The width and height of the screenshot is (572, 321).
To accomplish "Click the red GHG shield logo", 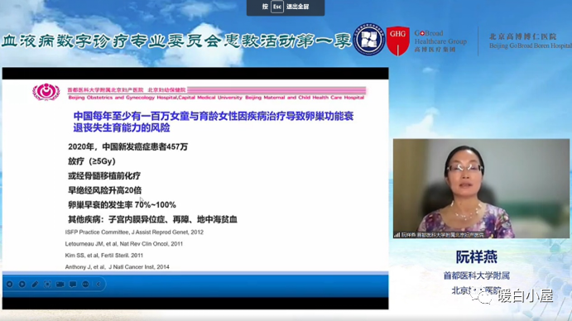I will [x=397, y=41].
